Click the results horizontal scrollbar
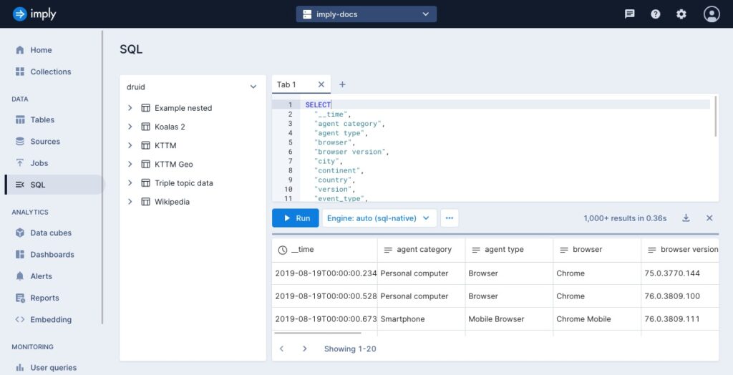This screenshot has height=375, width=733. coord(318,333)
